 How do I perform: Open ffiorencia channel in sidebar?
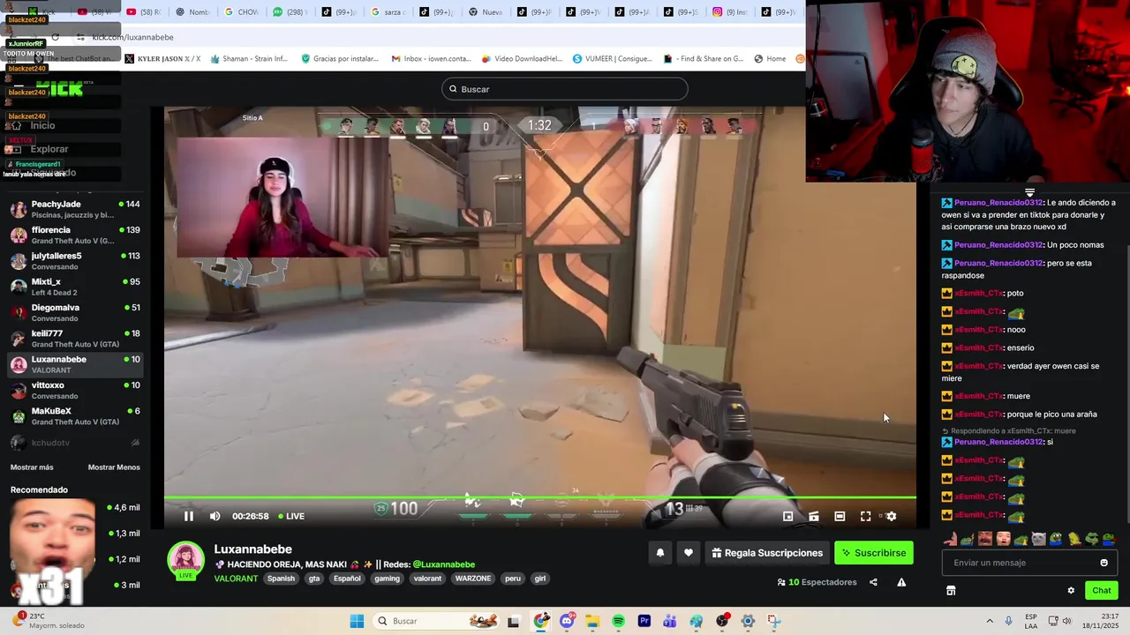point(75,235)
